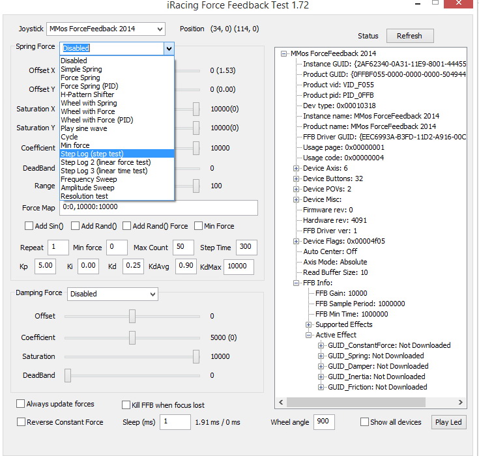Choose Resolution test option
Image resolution: width=479 pixels, height=456 pixels.
117,196
